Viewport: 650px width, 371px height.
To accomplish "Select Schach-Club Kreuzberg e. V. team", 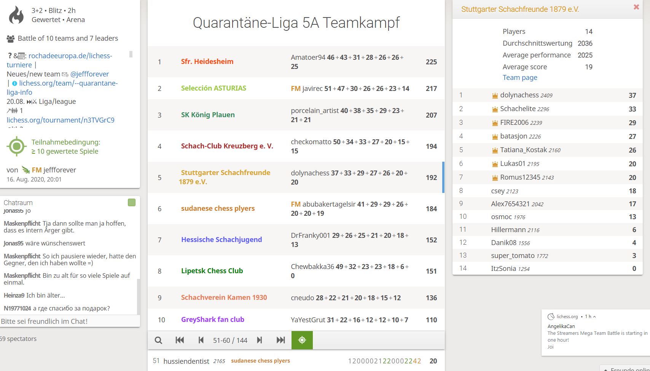I will pyautogui.click(x=227, y=146).
